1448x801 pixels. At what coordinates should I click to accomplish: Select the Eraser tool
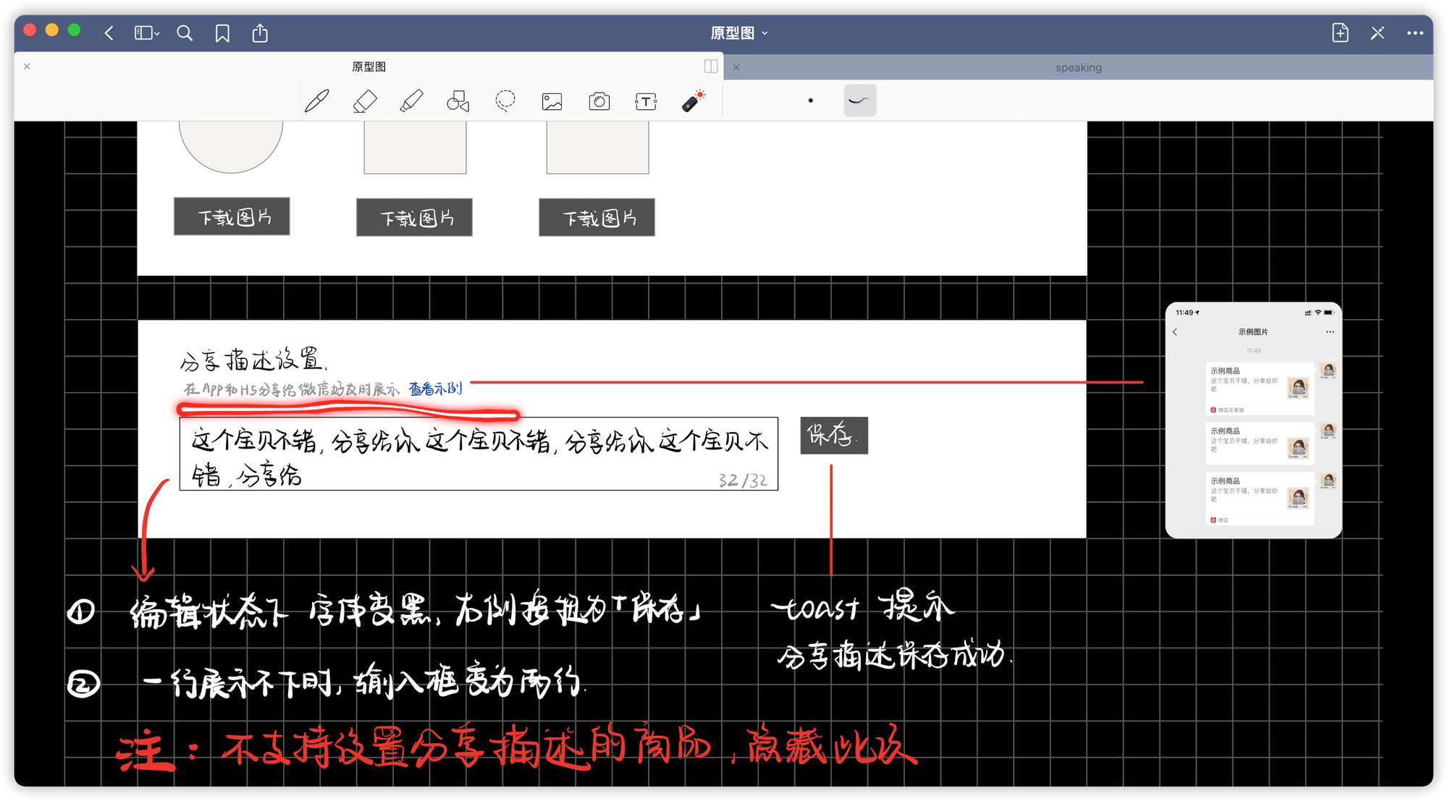click(x=364, y=101)
